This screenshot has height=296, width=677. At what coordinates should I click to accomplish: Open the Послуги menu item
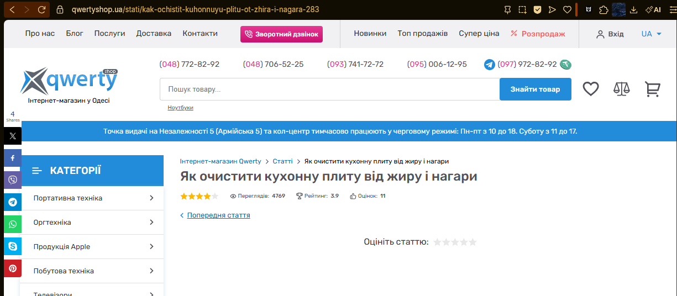click(109, 34)
